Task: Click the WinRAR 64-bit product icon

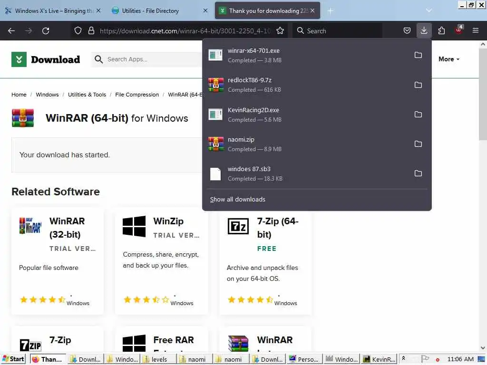Action: [23, 118]
